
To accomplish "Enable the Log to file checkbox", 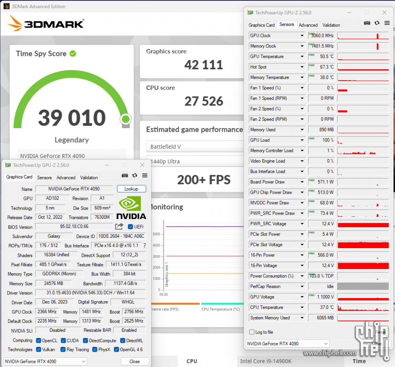I will point(252,332).
